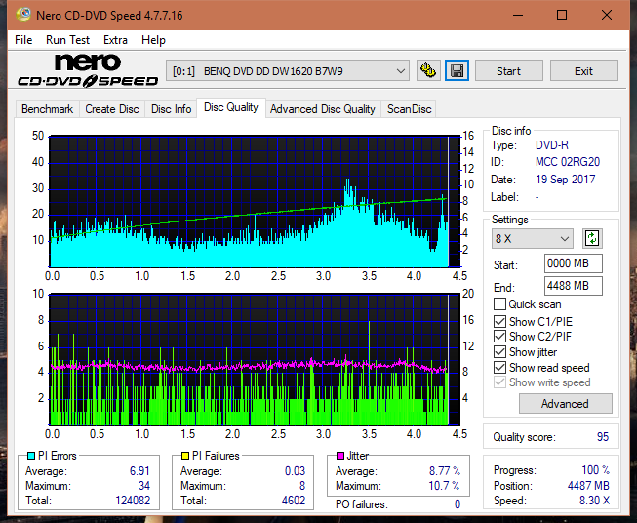Click the Show write speed checkbox
This screenshot has height=523, width=637.
[499, 382]
